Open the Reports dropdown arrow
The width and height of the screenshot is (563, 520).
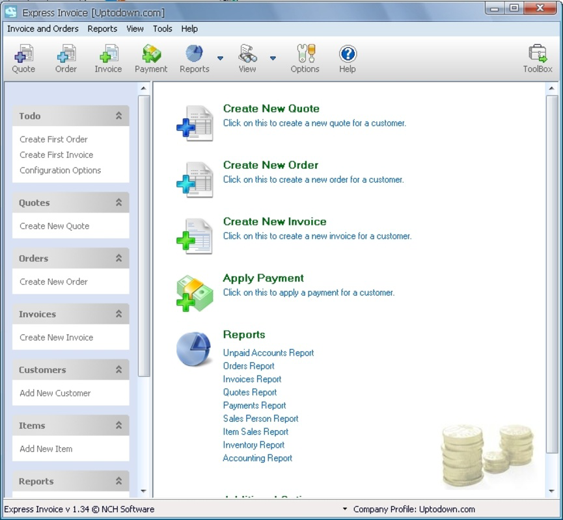click(219, 57)
